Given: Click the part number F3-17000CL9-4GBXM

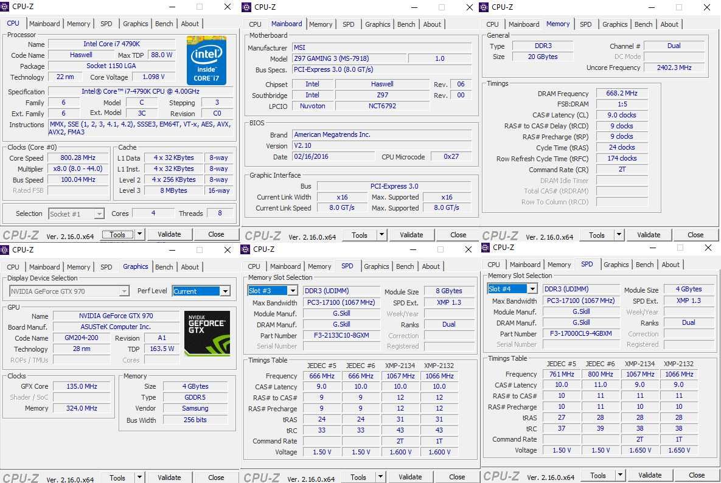Looking at the screenshot, I should [x=580, y=333].
